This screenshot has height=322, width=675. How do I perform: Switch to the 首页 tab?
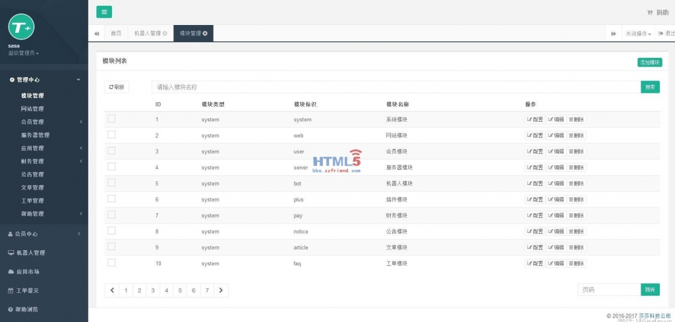tap(116, 33)
